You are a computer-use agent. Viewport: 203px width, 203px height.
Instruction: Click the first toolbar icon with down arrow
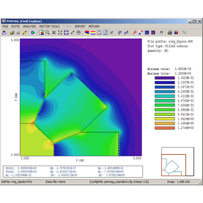coord(4,32)
